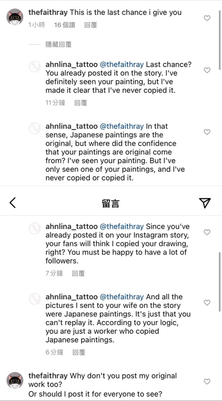Screen dimensions: 222x401
Task: Tap heart on "And all the pictures" reply
Action: [207, 302]
